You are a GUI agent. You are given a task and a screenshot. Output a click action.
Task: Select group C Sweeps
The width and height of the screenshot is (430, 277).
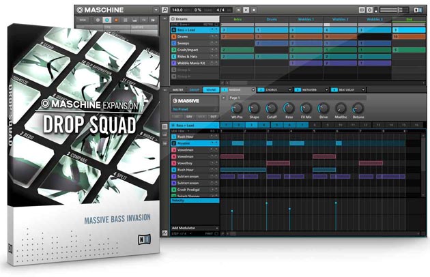pos(195,43)
